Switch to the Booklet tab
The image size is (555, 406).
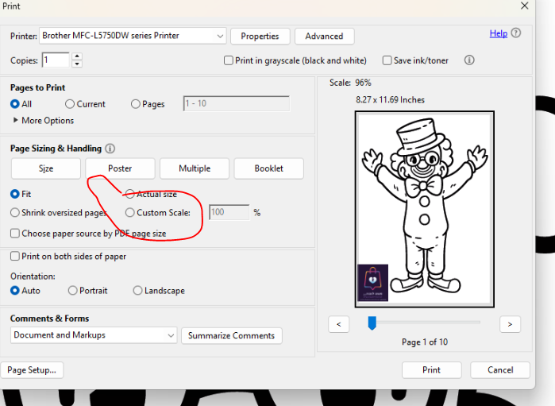(x=268, y=168)
